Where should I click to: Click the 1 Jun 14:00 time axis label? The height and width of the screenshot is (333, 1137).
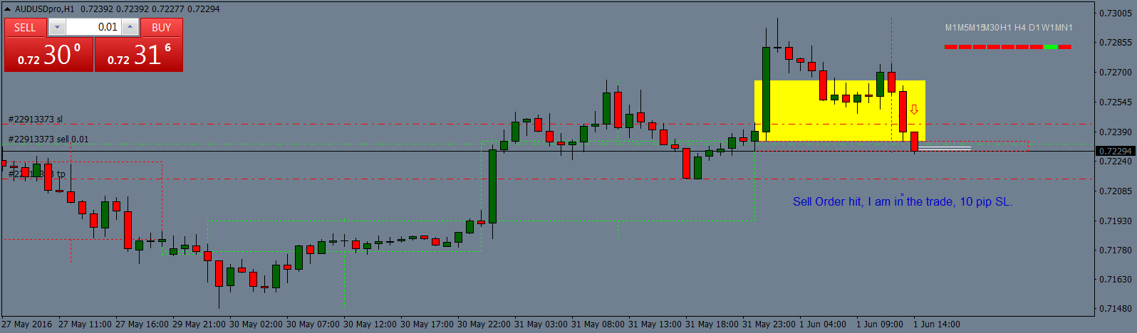click(937, 324)
